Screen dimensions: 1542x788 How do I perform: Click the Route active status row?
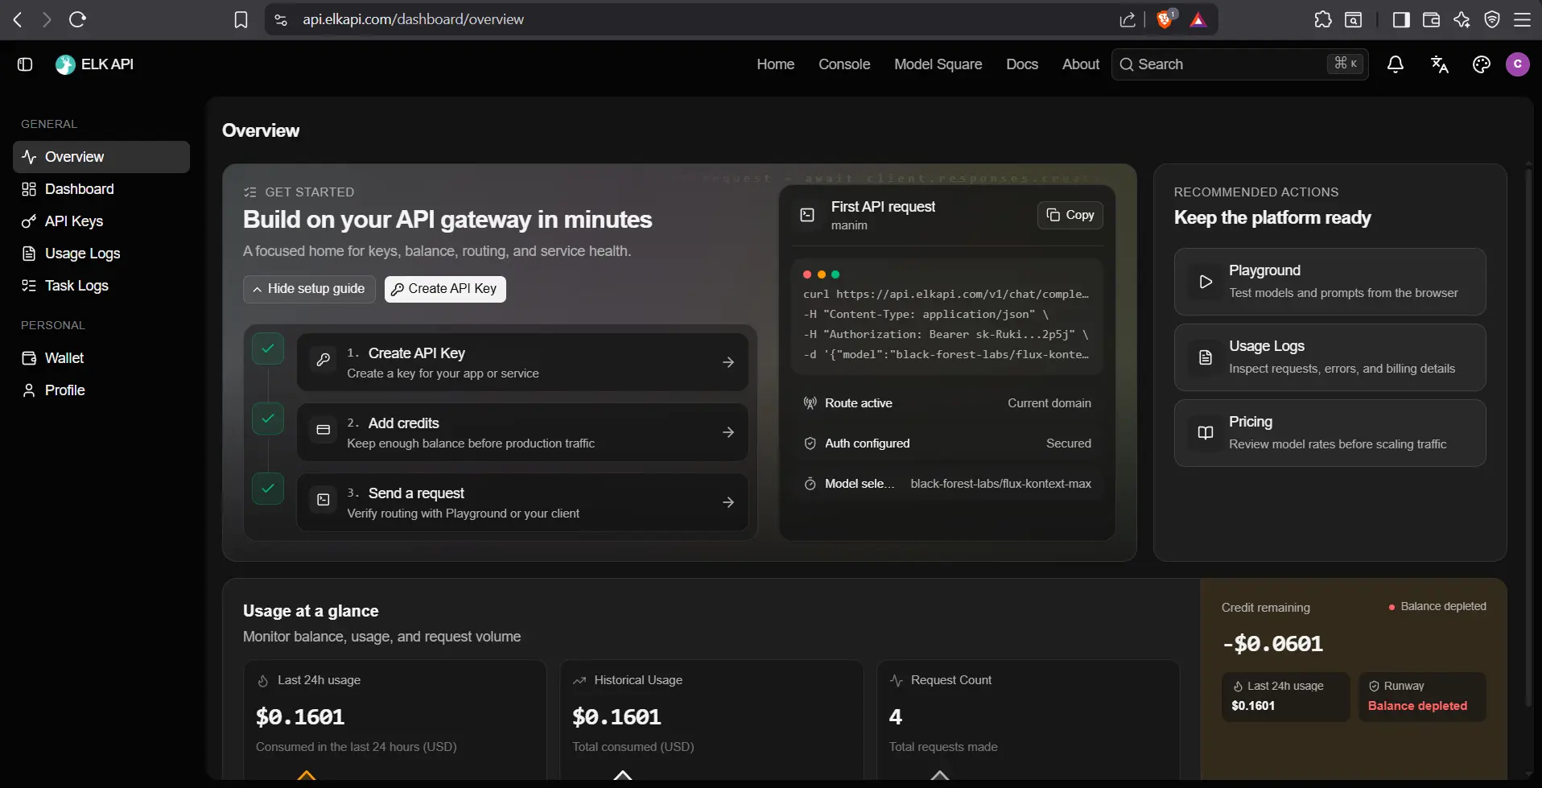point(946,403)
